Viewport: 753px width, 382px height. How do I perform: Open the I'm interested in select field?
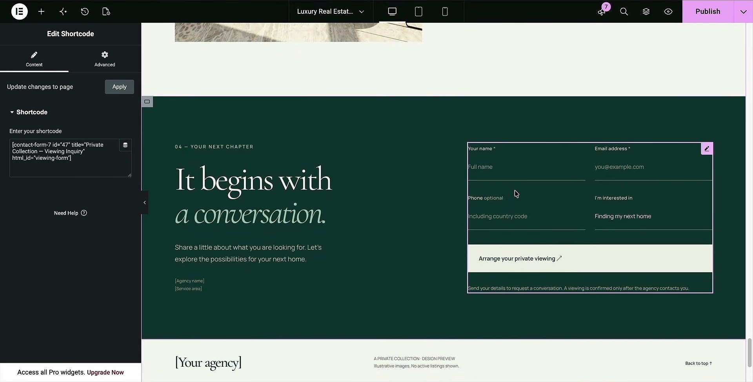coord(653,216)
